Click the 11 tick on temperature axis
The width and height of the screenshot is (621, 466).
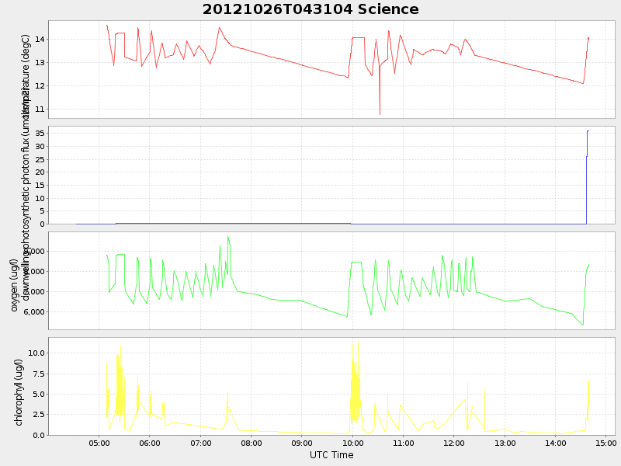40,109
